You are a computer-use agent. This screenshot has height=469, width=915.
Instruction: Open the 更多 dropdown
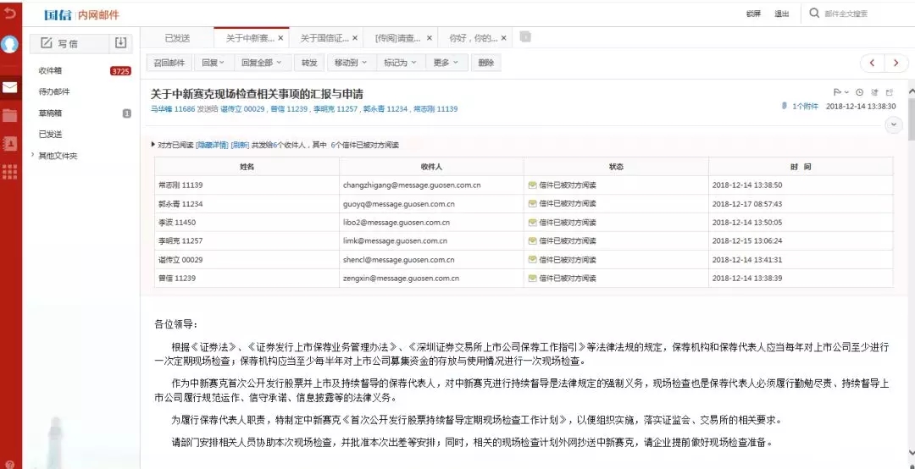pos(446,63)
